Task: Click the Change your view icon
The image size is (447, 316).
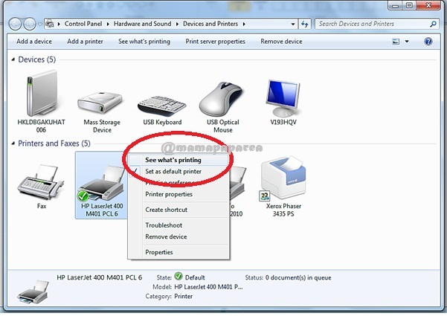Action: pos(396,42)
